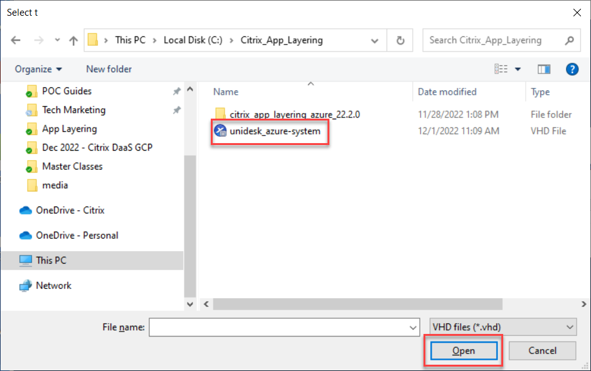Image resolution: width=591 pixels, height=371 pixels.
Task: Open the VHD files (*.vhd) filter dropdown
Action: tap(503, 327)
